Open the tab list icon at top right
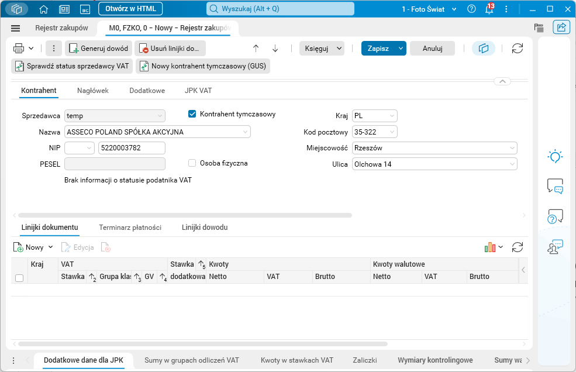Viewport: 576px width, 372px height. click(539, 27)
